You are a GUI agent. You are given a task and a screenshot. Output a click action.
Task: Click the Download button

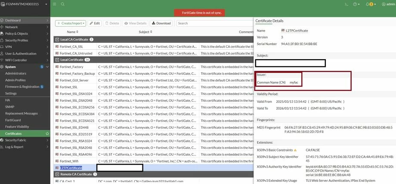(x=161, y=23)
